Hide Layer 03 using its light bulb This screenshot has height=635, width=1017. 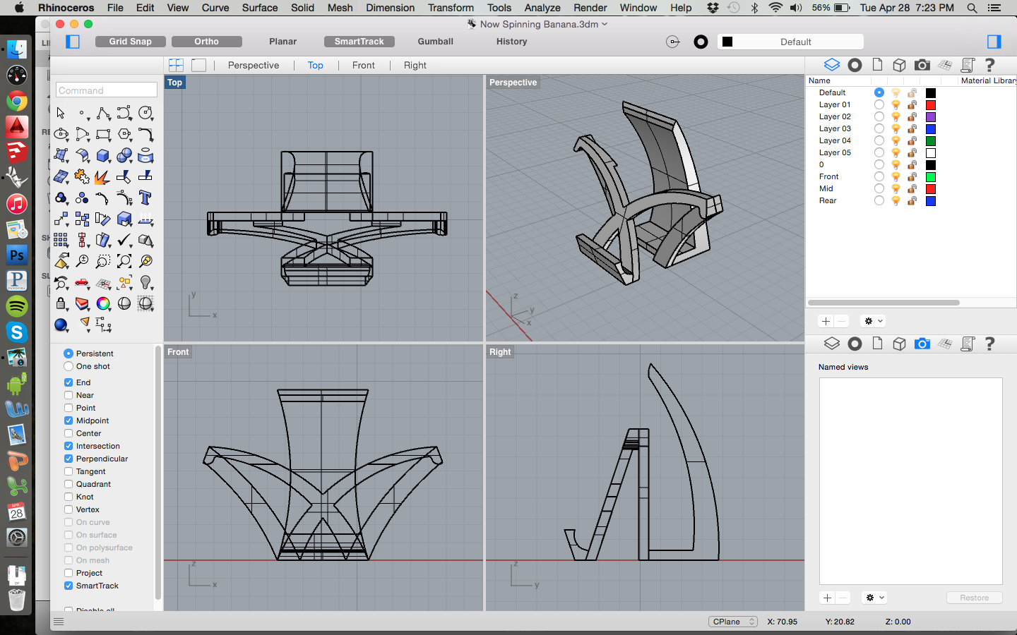(896, 128)
